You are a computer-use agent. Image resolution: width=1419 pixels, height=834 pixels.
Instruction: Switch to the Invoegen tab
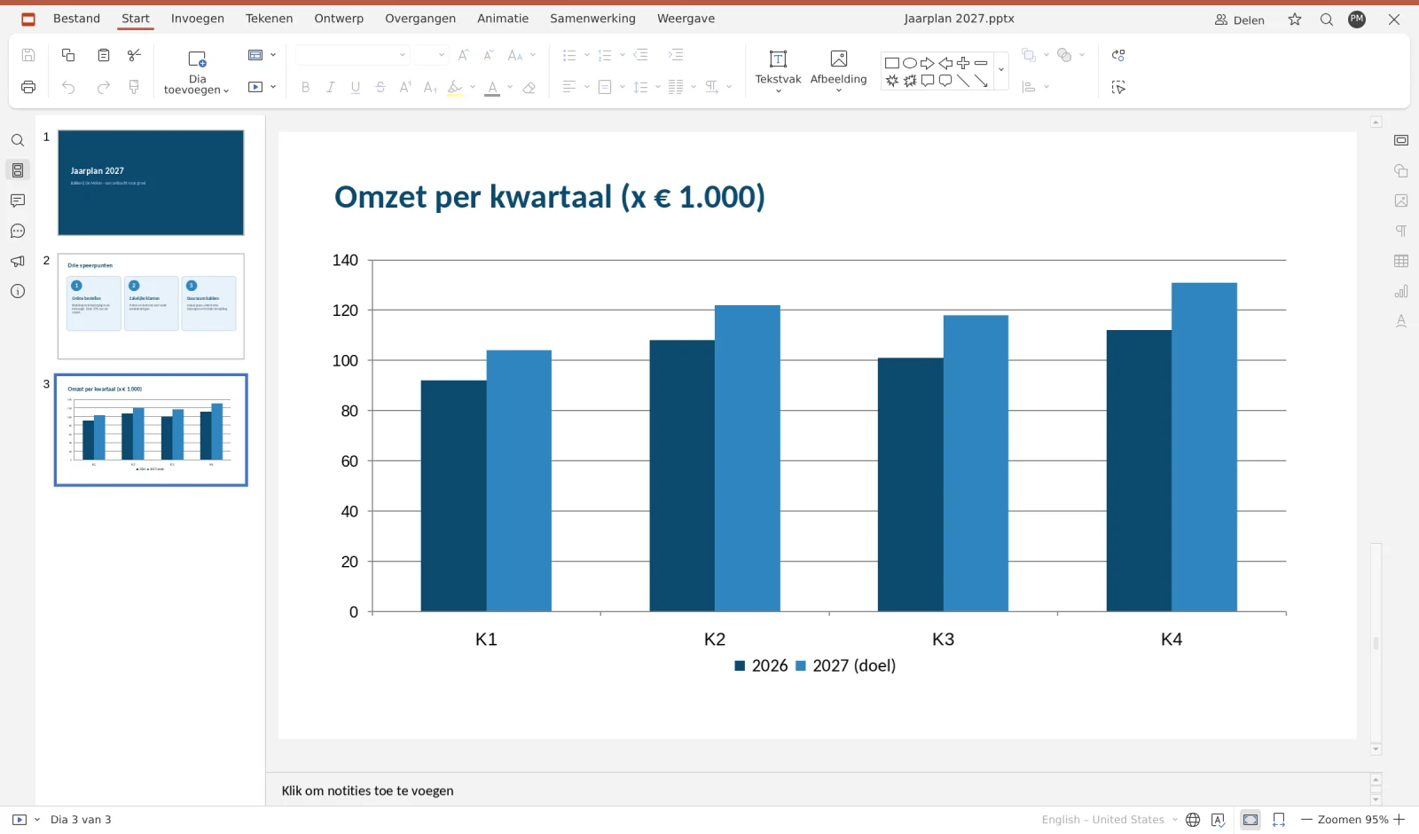pos(198,19)
